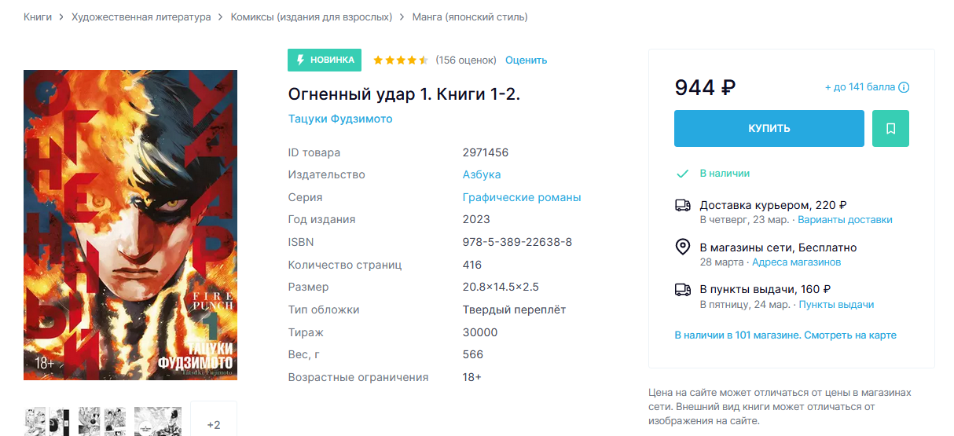Click the bookmark icon next to Купить
The image size is (954, 436).
[890, 128]
